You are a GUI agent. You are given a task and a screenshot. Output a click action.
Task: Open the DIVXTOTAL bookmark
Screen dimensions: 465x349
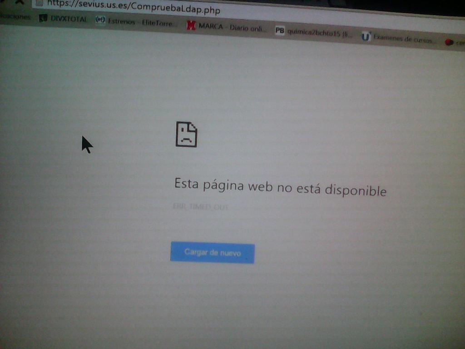[x=63, y=19]
